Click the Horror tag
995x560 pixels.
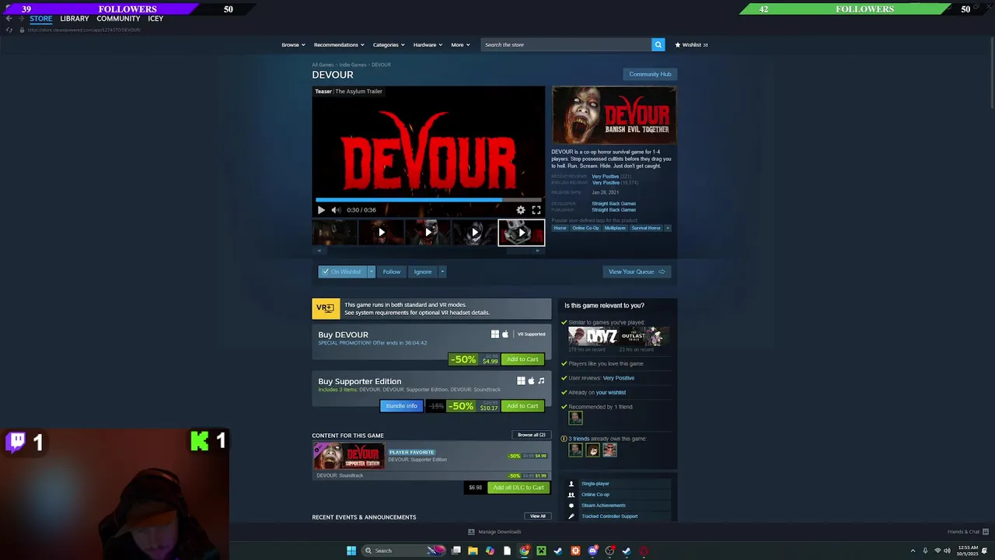[560, 228]
